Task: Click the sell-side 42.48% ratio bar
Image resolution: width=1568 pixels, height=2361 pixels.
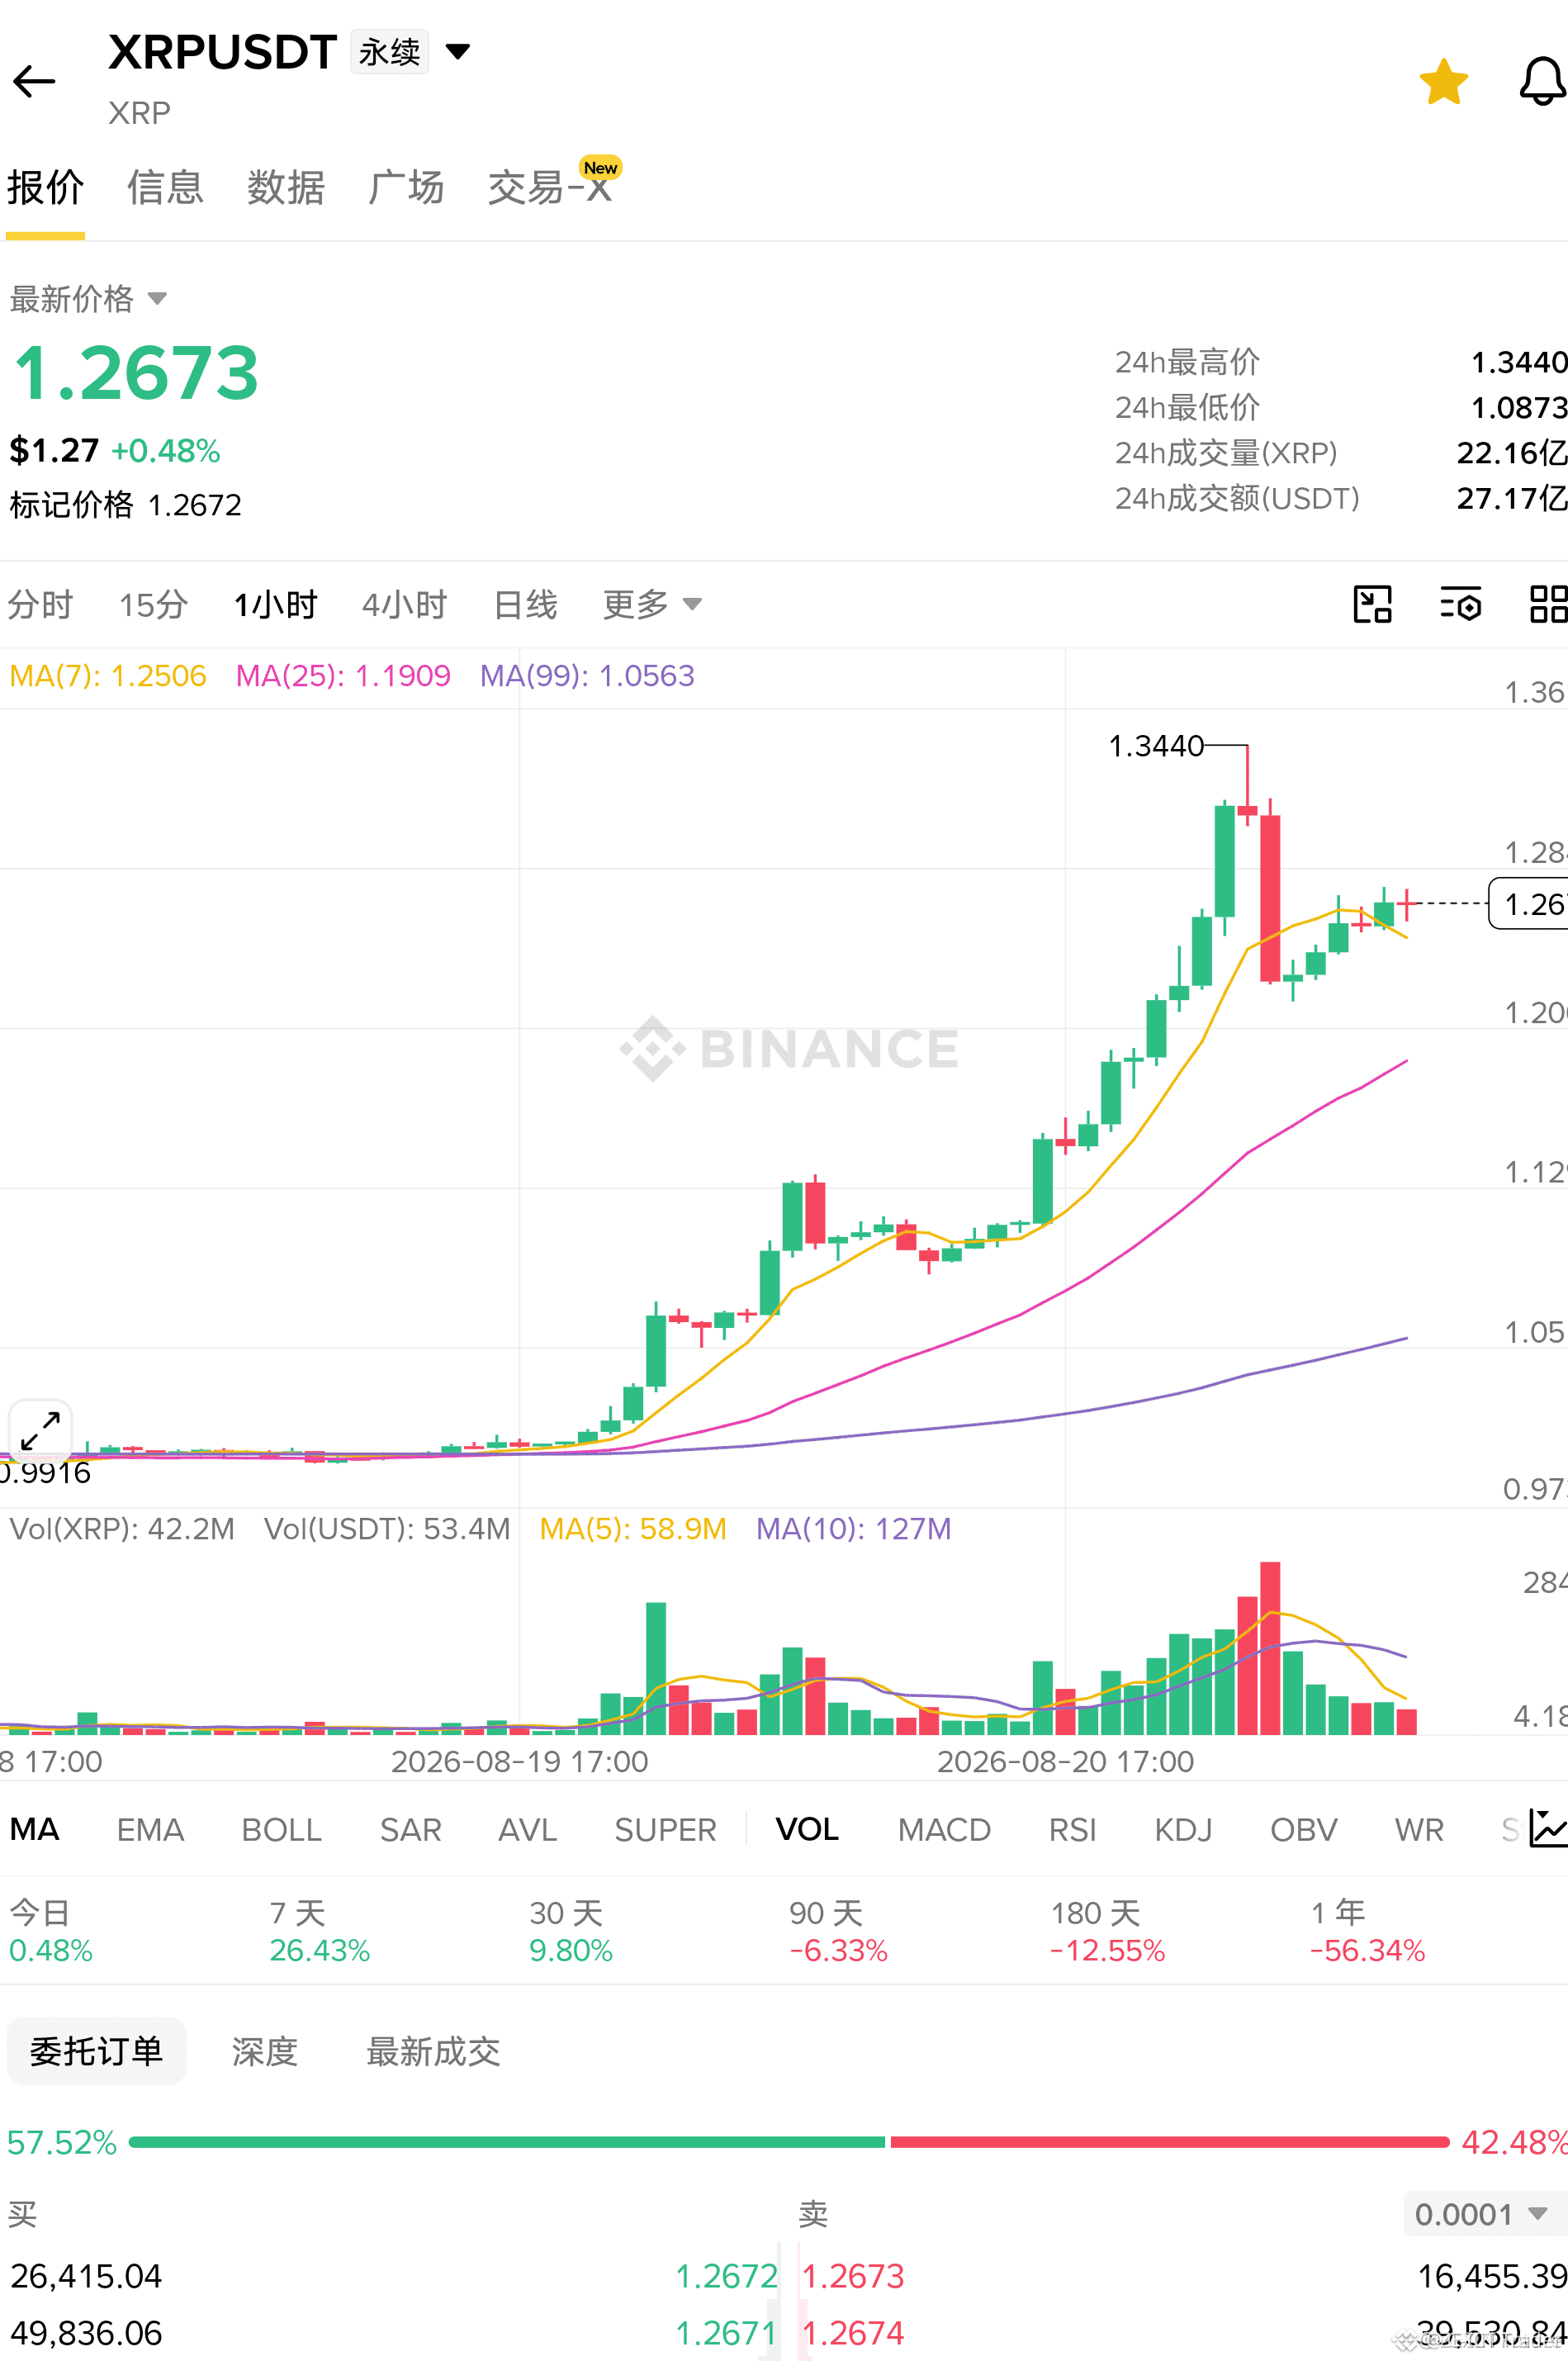Action: click(x=1169, y=2142)
